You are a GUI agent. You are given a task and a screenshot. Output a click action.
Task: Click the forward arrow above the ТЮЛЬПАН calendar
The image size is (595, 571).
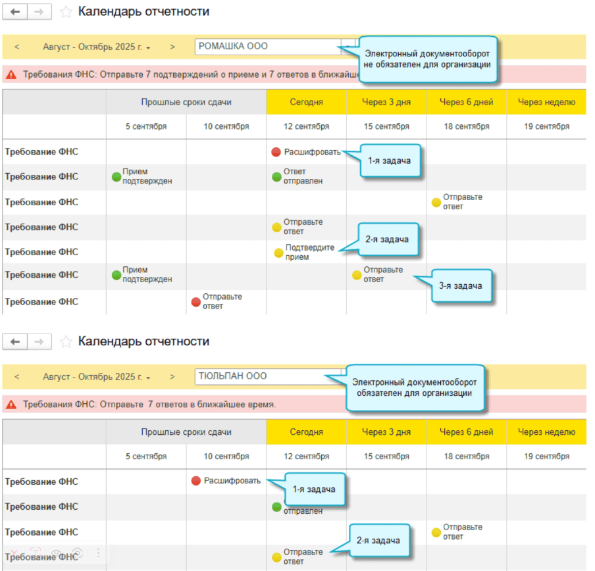click(x=39, y=341)
